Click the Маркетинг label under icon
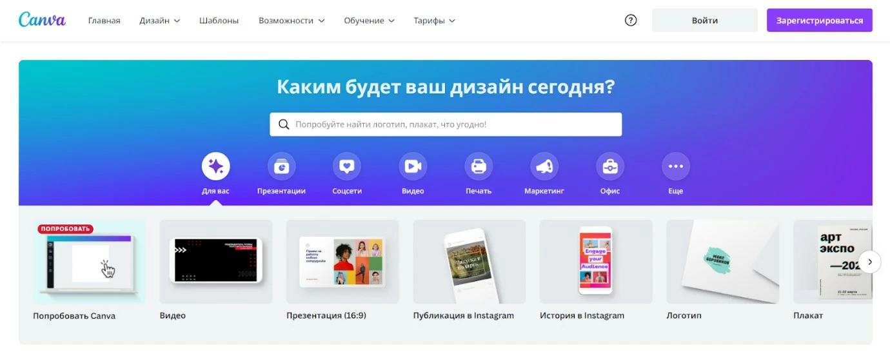The image size is (890, 354). tap(544, 191)
